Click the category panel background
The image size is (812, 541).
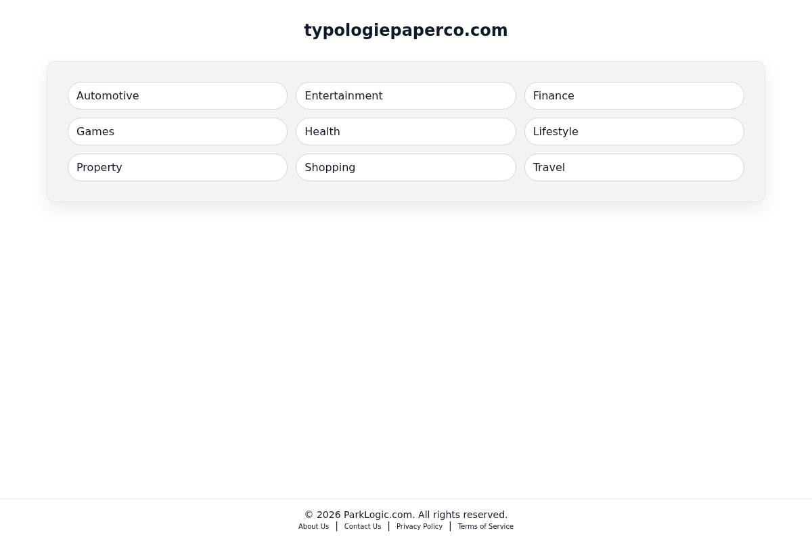click(x=406, y=193)
